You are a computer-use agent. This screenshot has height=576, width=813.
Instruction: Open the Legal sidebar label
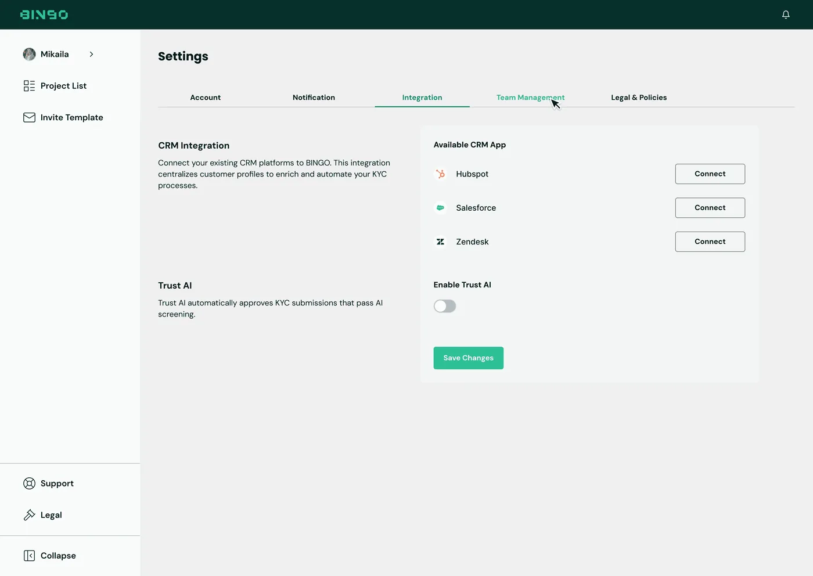[x=51, y=515]
